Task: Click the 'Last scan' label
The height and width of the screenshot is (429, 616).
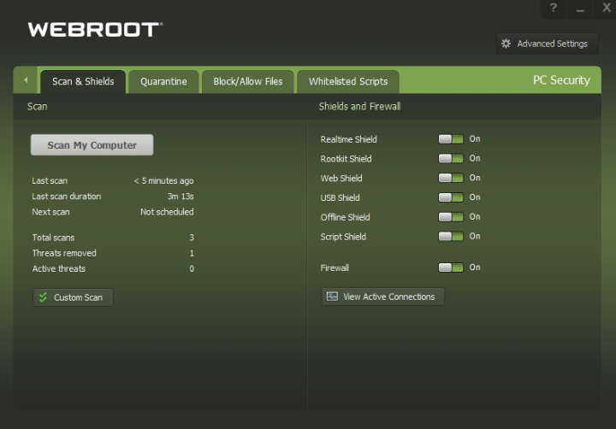Action: coord(50,181)
